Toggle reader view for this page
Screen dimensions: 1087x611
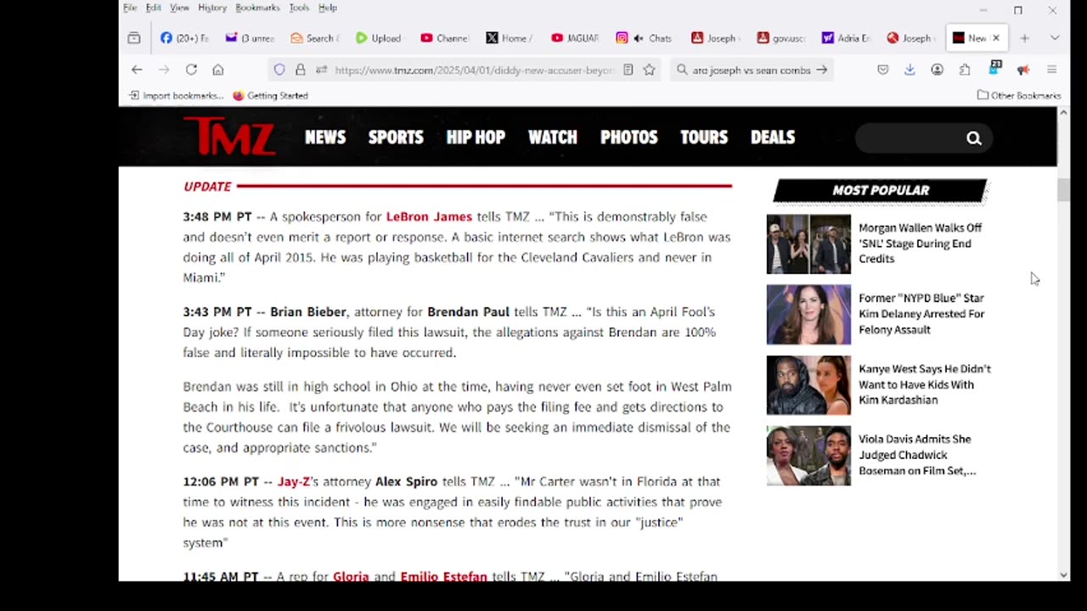(628, 70)
